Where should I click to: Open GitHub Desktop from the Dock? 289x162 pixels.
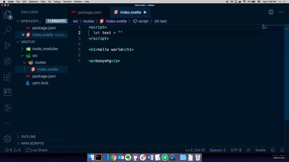point(135,157)
